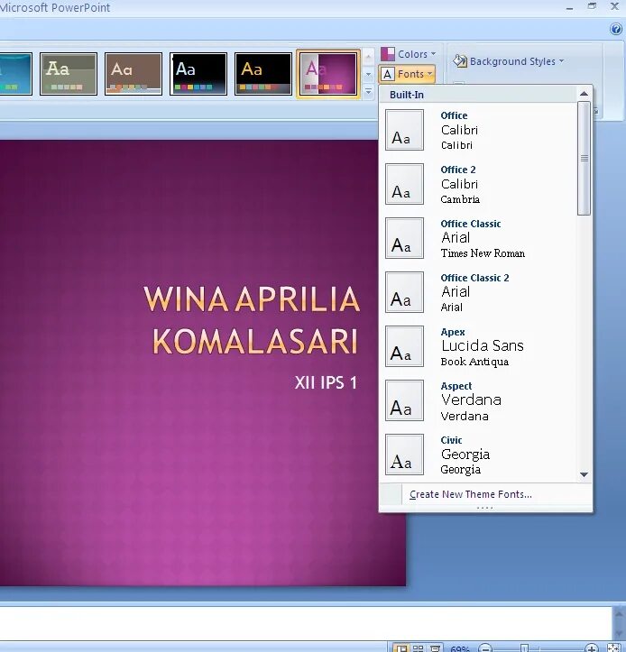Image resolution: width=626 pixels, height=652 pixels.
Task: Click the zoom slider handle
Action: (524, 648)
